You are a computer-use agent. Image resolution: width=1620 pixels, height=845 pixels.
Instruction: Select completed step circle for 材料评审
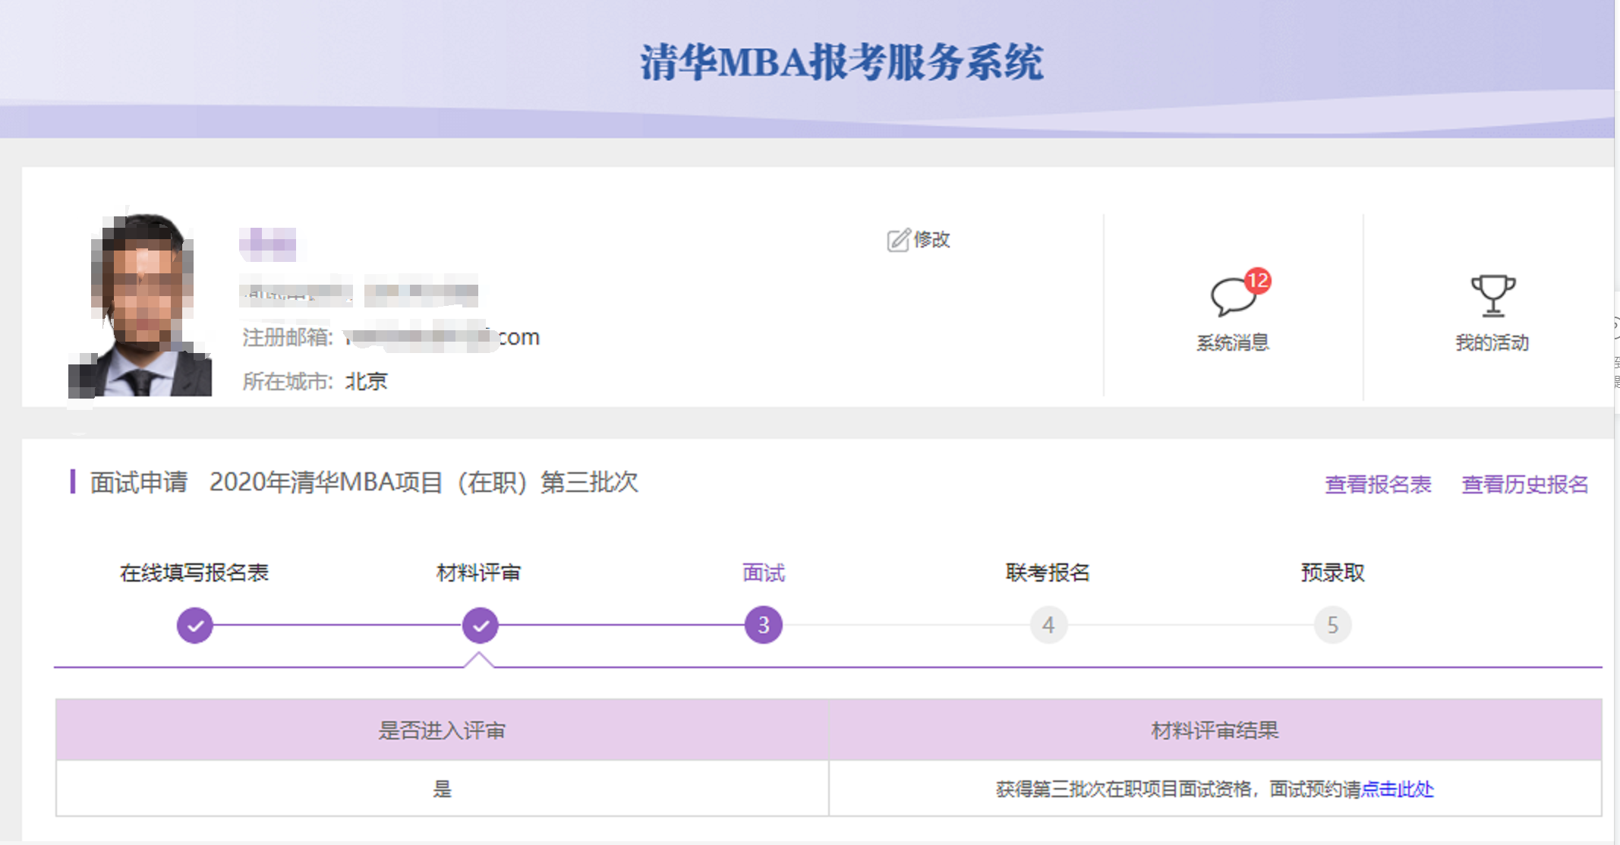481,626
